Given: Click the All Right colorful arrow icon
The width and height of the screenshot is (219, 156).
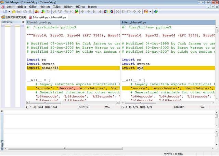Looking at the screenshot, I should (x=106, y=11).
